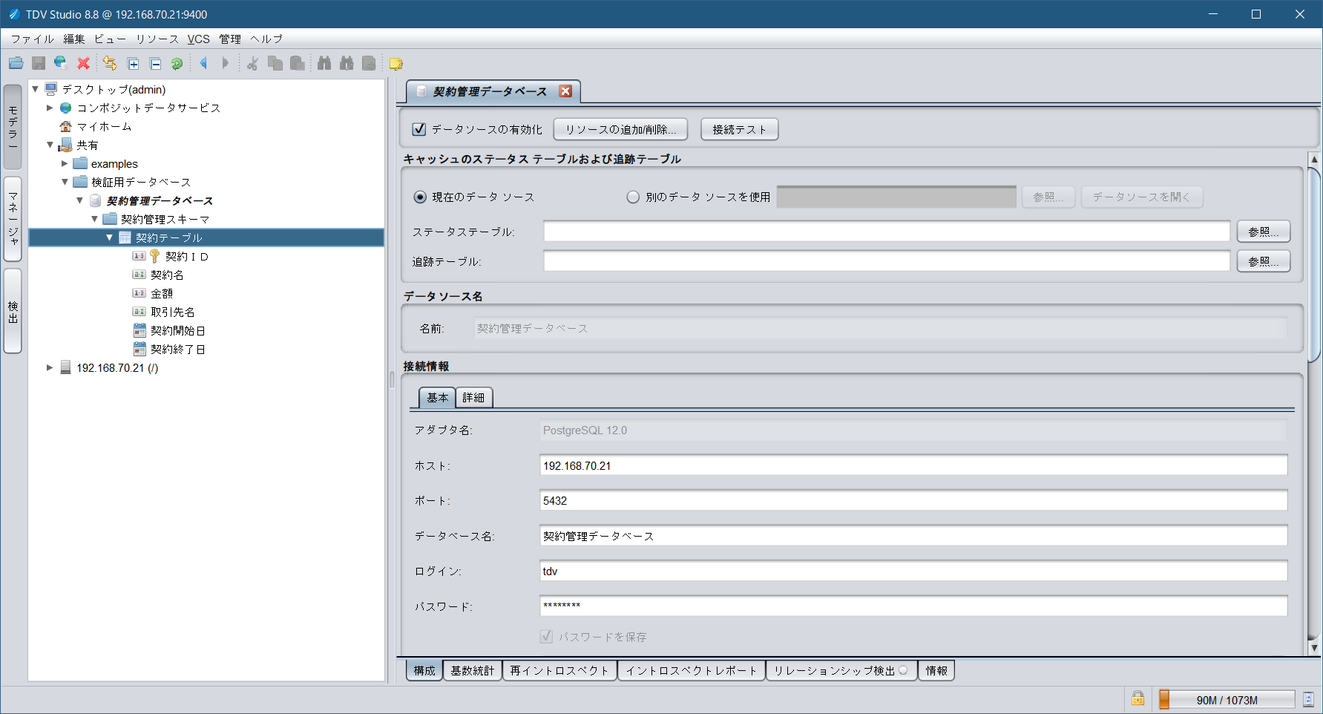Click the 金額 numeric column icon
This screenshot has height=714, width=1323.
139,293
